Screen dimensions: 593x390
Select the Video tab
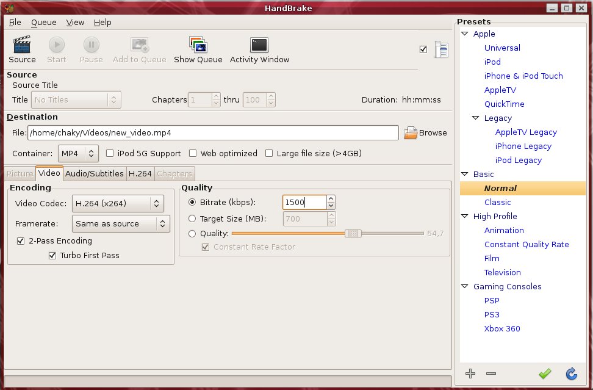(x=49, y=173)
